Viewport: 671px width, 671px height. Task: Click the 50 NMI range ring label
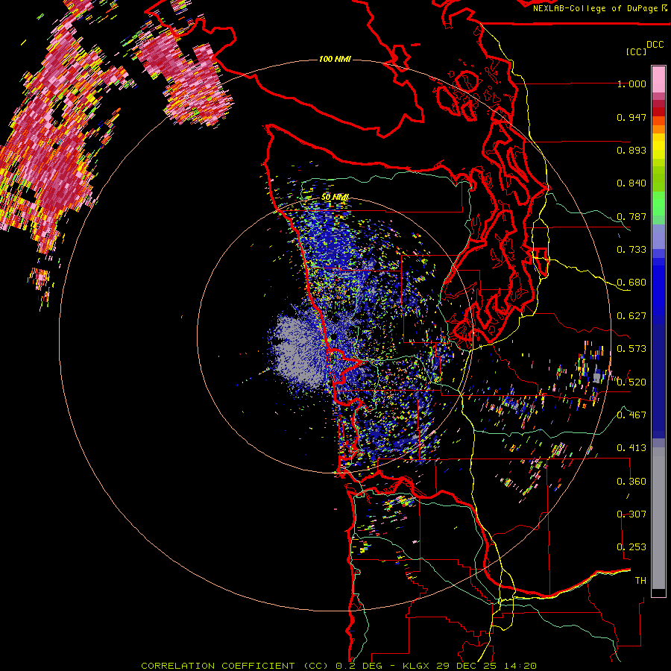335,198
